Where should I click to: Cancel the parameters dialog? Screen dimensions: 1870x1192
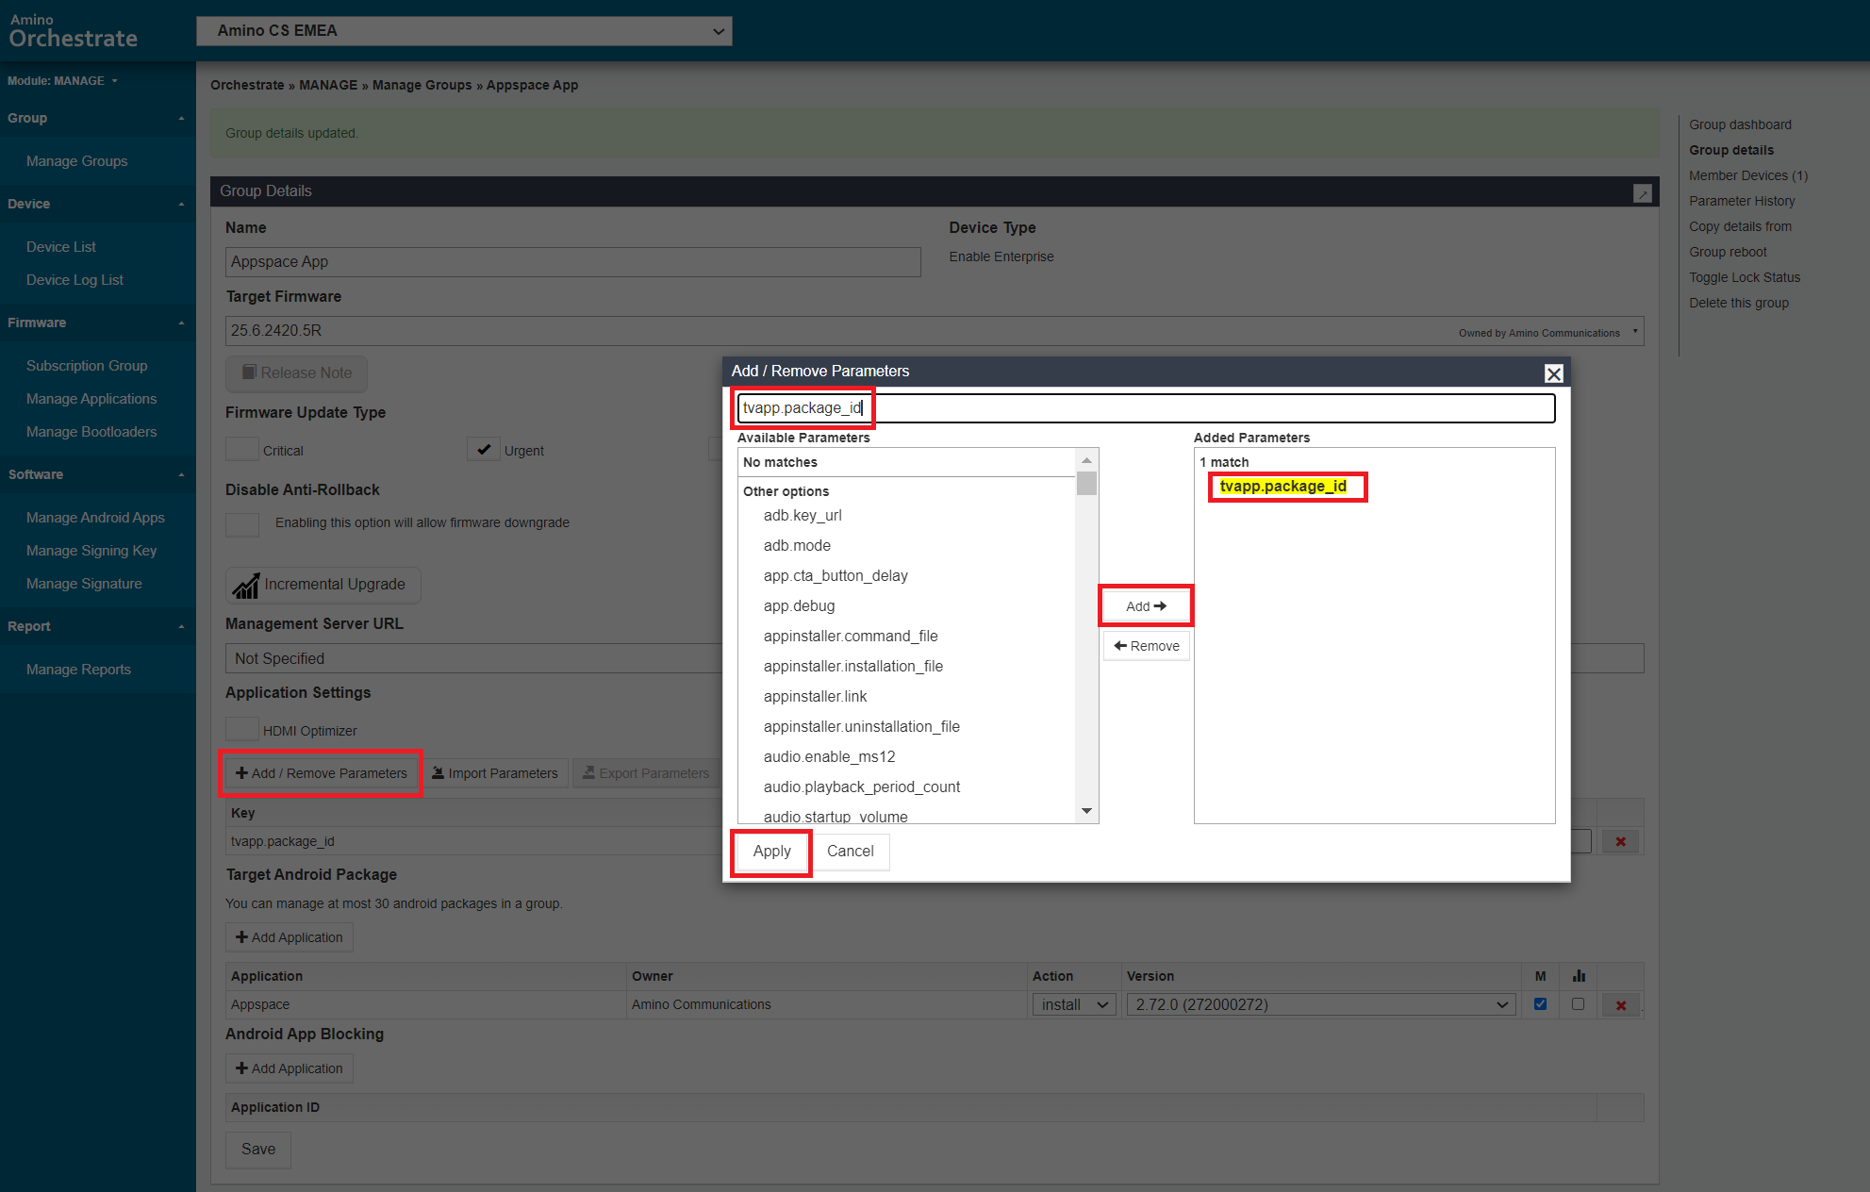pyautogui.click(x=850, y=852)
